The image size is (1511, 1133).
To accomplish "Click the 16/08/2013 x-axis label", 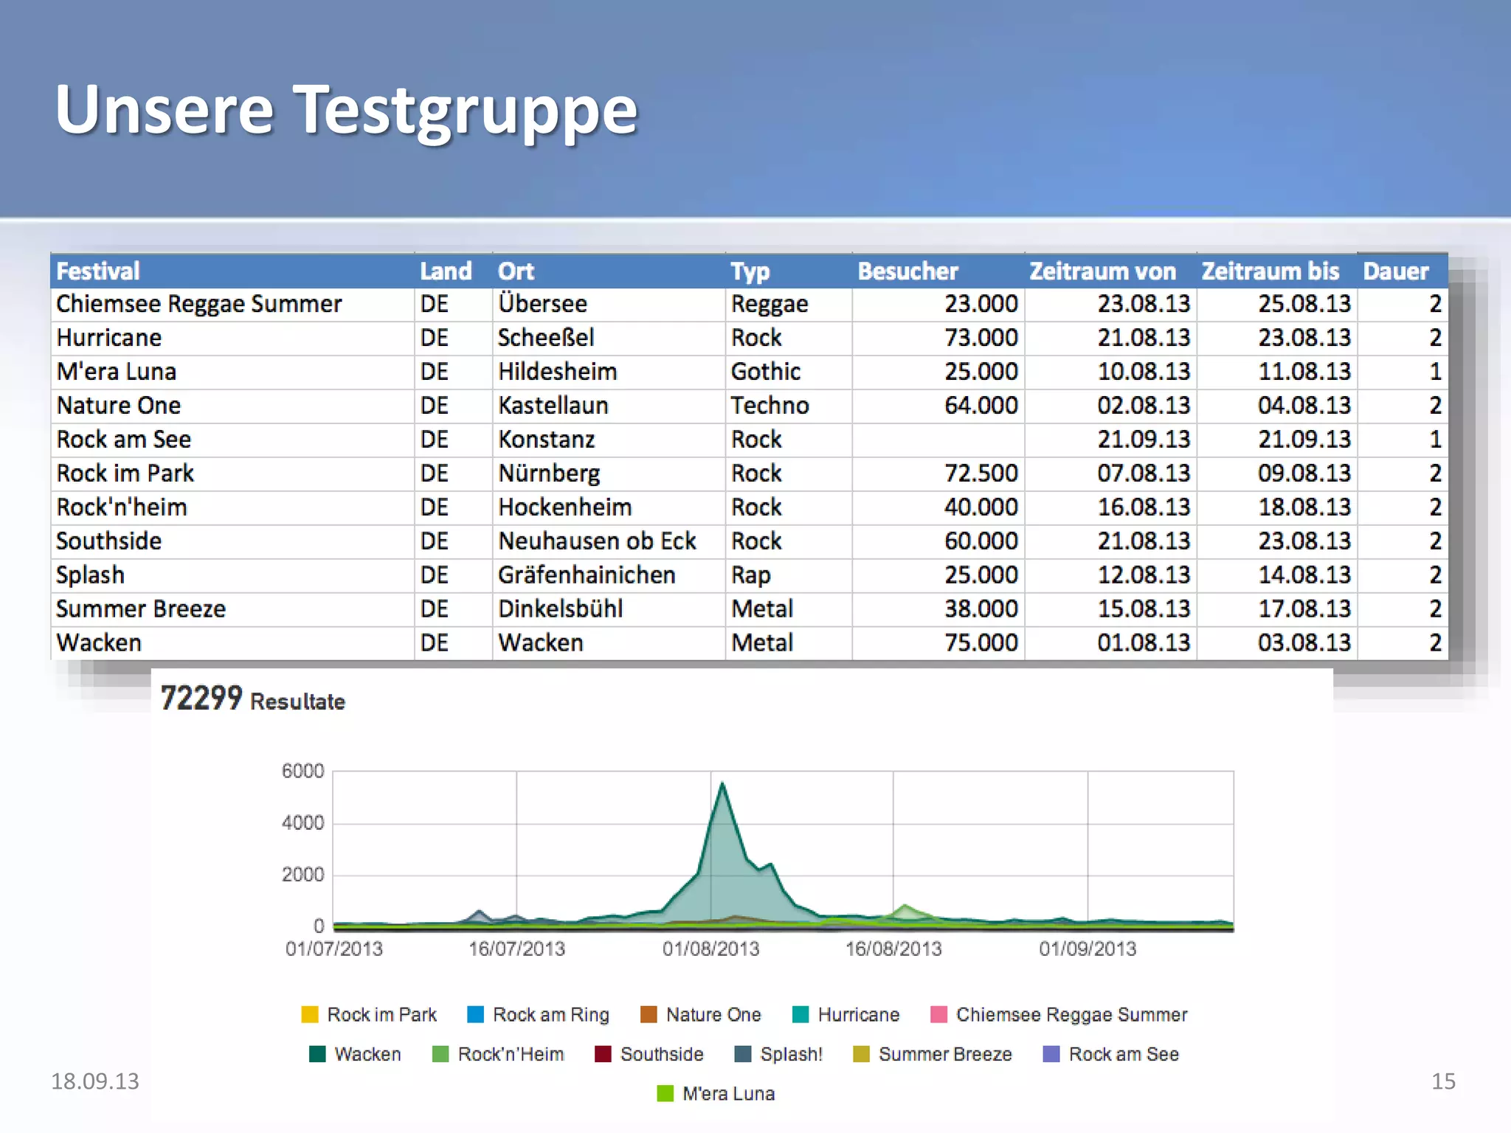I will [893, 949].
